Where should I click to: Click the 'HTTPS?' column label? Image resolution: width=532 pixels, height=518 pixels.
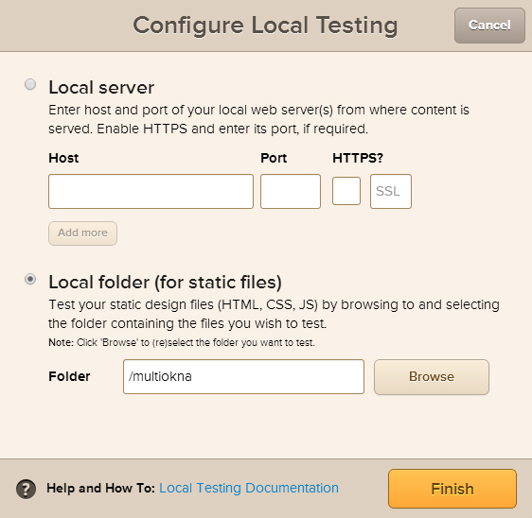(x=358, y=158)
